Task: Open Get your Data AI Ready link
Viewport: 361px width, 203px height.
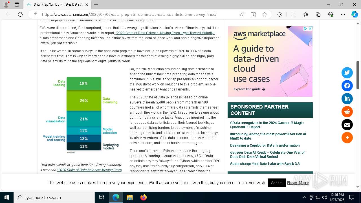Action: (267, 155)
